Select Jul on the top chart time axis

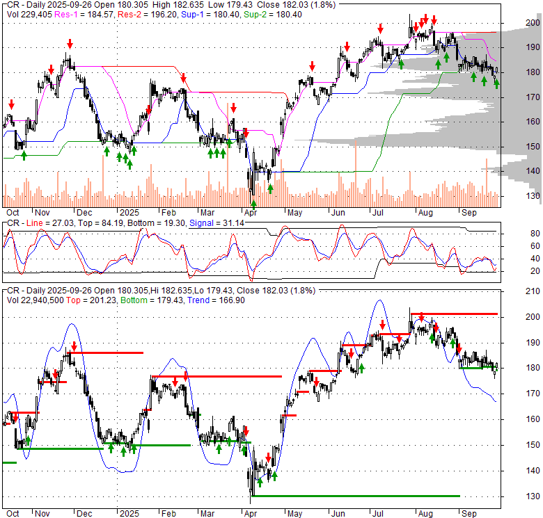[377, 212]
